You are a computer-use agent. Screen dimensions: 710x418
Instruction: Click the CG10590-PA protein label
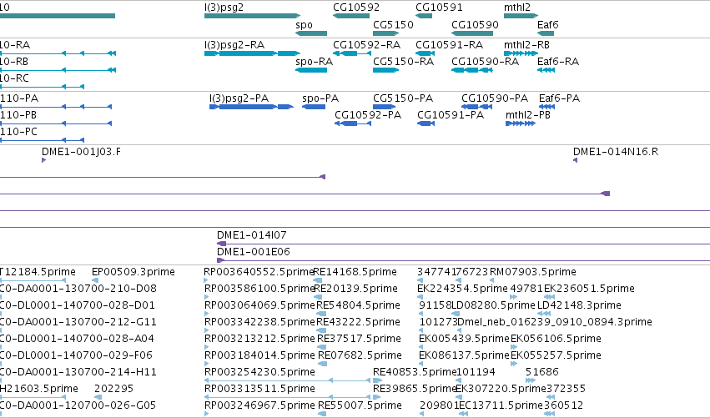click(x=495, y=98)
